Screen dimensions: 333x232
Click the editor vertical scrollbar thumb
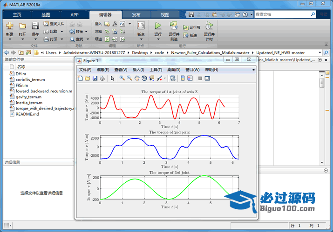pyautogui.click(x=322, y=83)
